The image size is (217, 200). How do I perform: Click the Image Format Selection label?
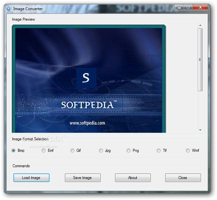[x=30, y=139]
